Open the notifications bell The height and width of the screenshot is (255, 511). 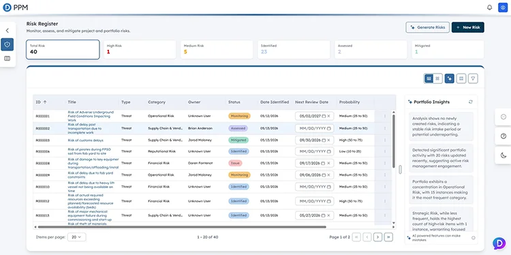[x=489, y=7]
